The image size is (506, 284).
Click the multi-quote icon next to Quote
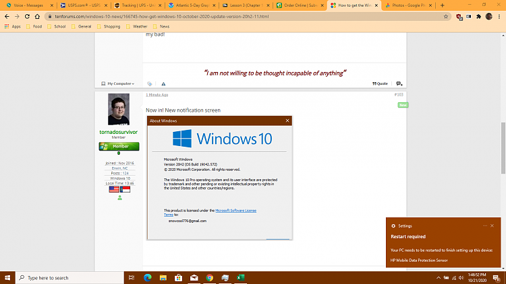pyautogui.click(x=399, y=83)
